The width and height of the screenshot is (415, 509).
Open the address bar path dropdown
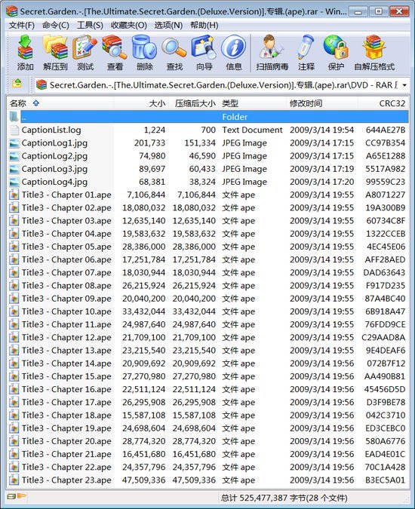[404, 85]
